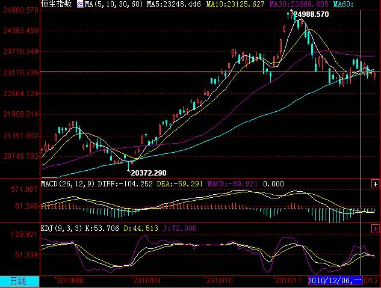This screenshot has height=288, width=381.
Task: Click the 81.248 MACD axis label
Action: coord(26,206)
